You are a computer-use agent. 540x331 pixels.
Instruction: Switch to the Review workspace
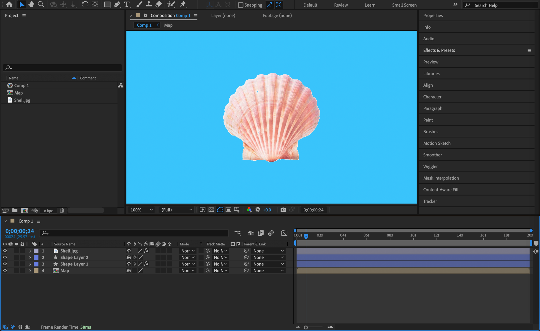point(341,5)
